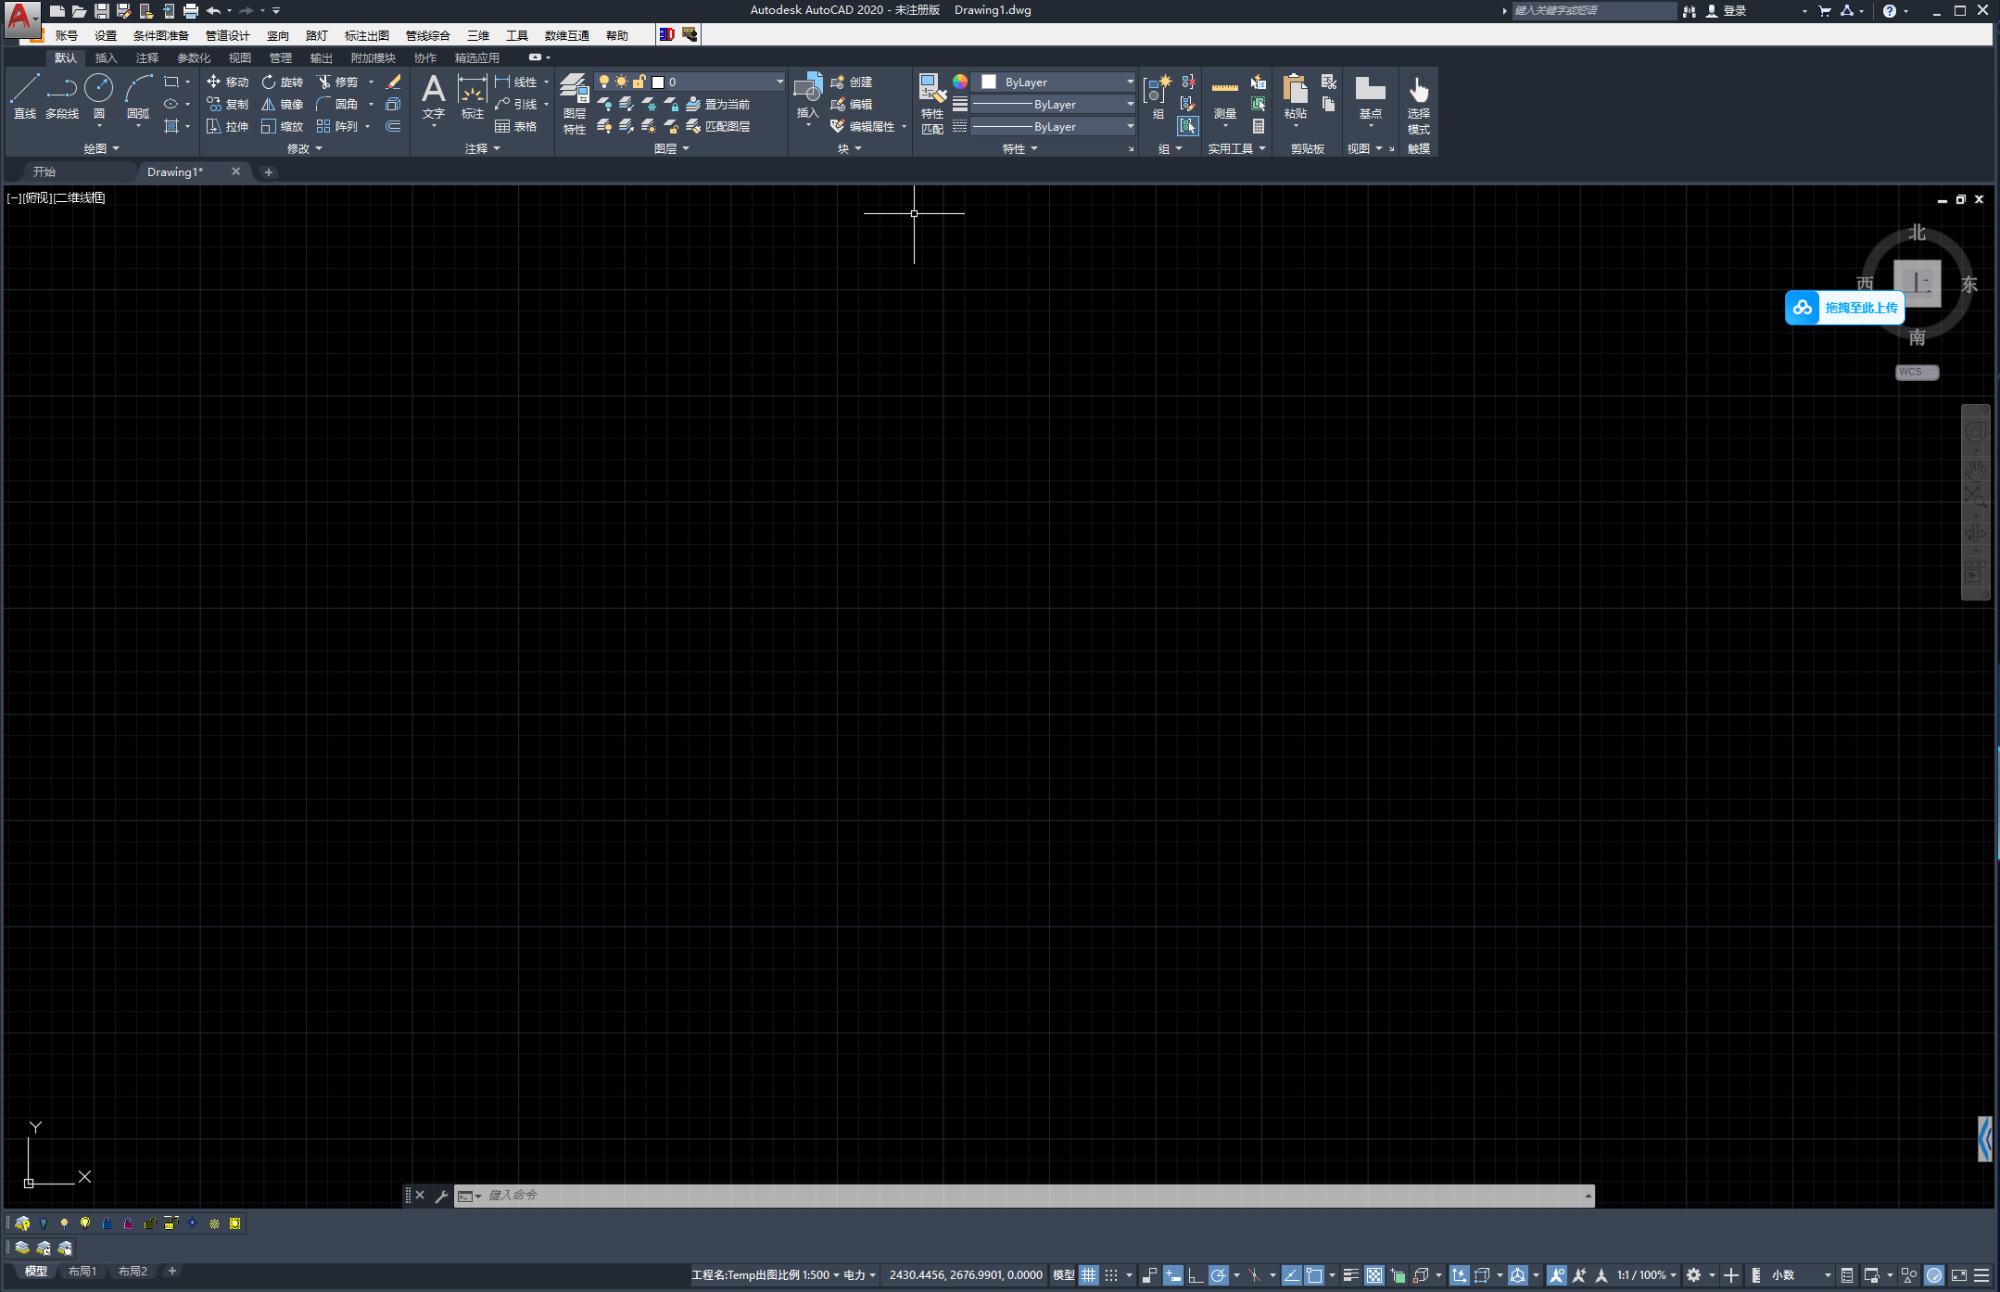Select the Line (直线) drawing tool
Image resolution: width=2000 pixels, height=1292 pixels.
click(24, 96)
